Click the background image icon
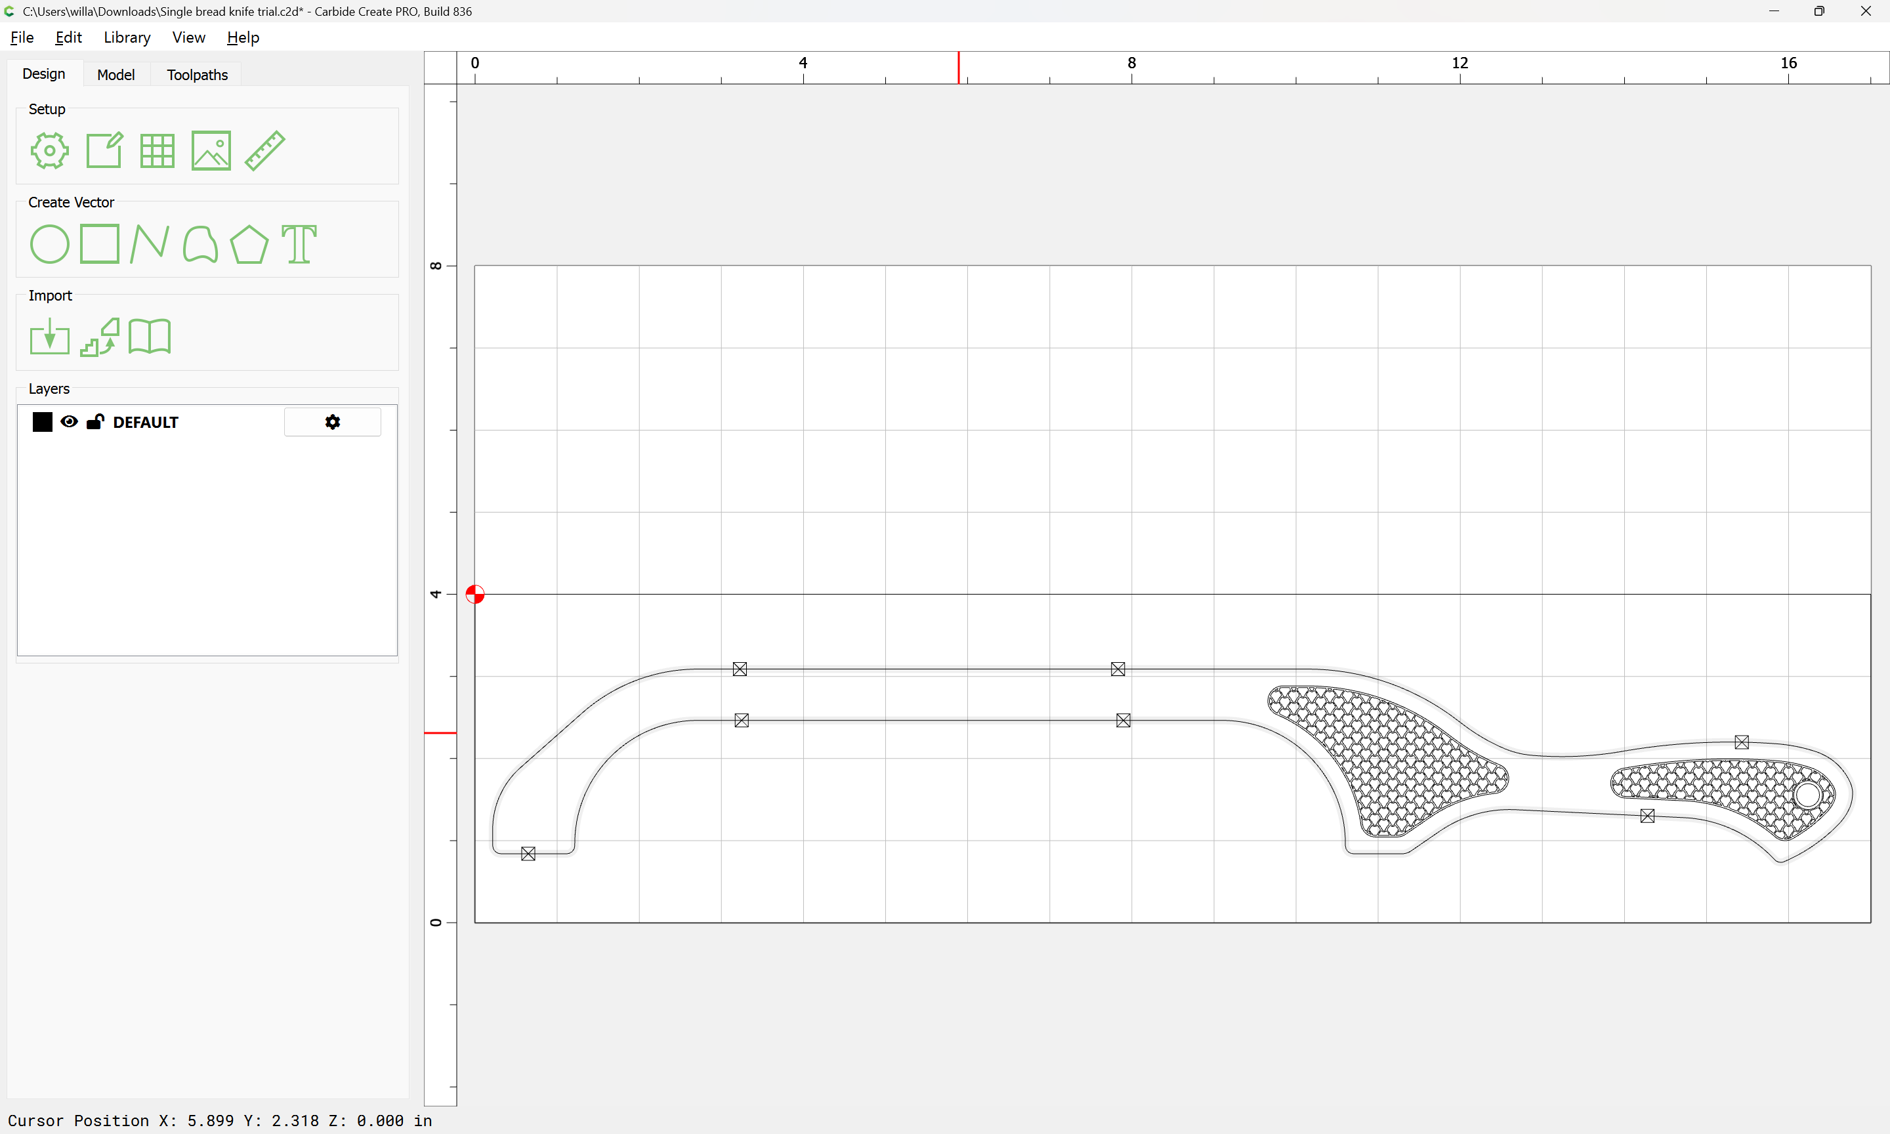The height and width of the screenshot is (1134, 1890). click(211, 150)
